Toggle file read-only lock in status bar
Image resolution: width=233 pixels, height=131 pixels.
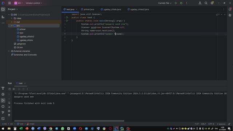click(x=229, y=124)
